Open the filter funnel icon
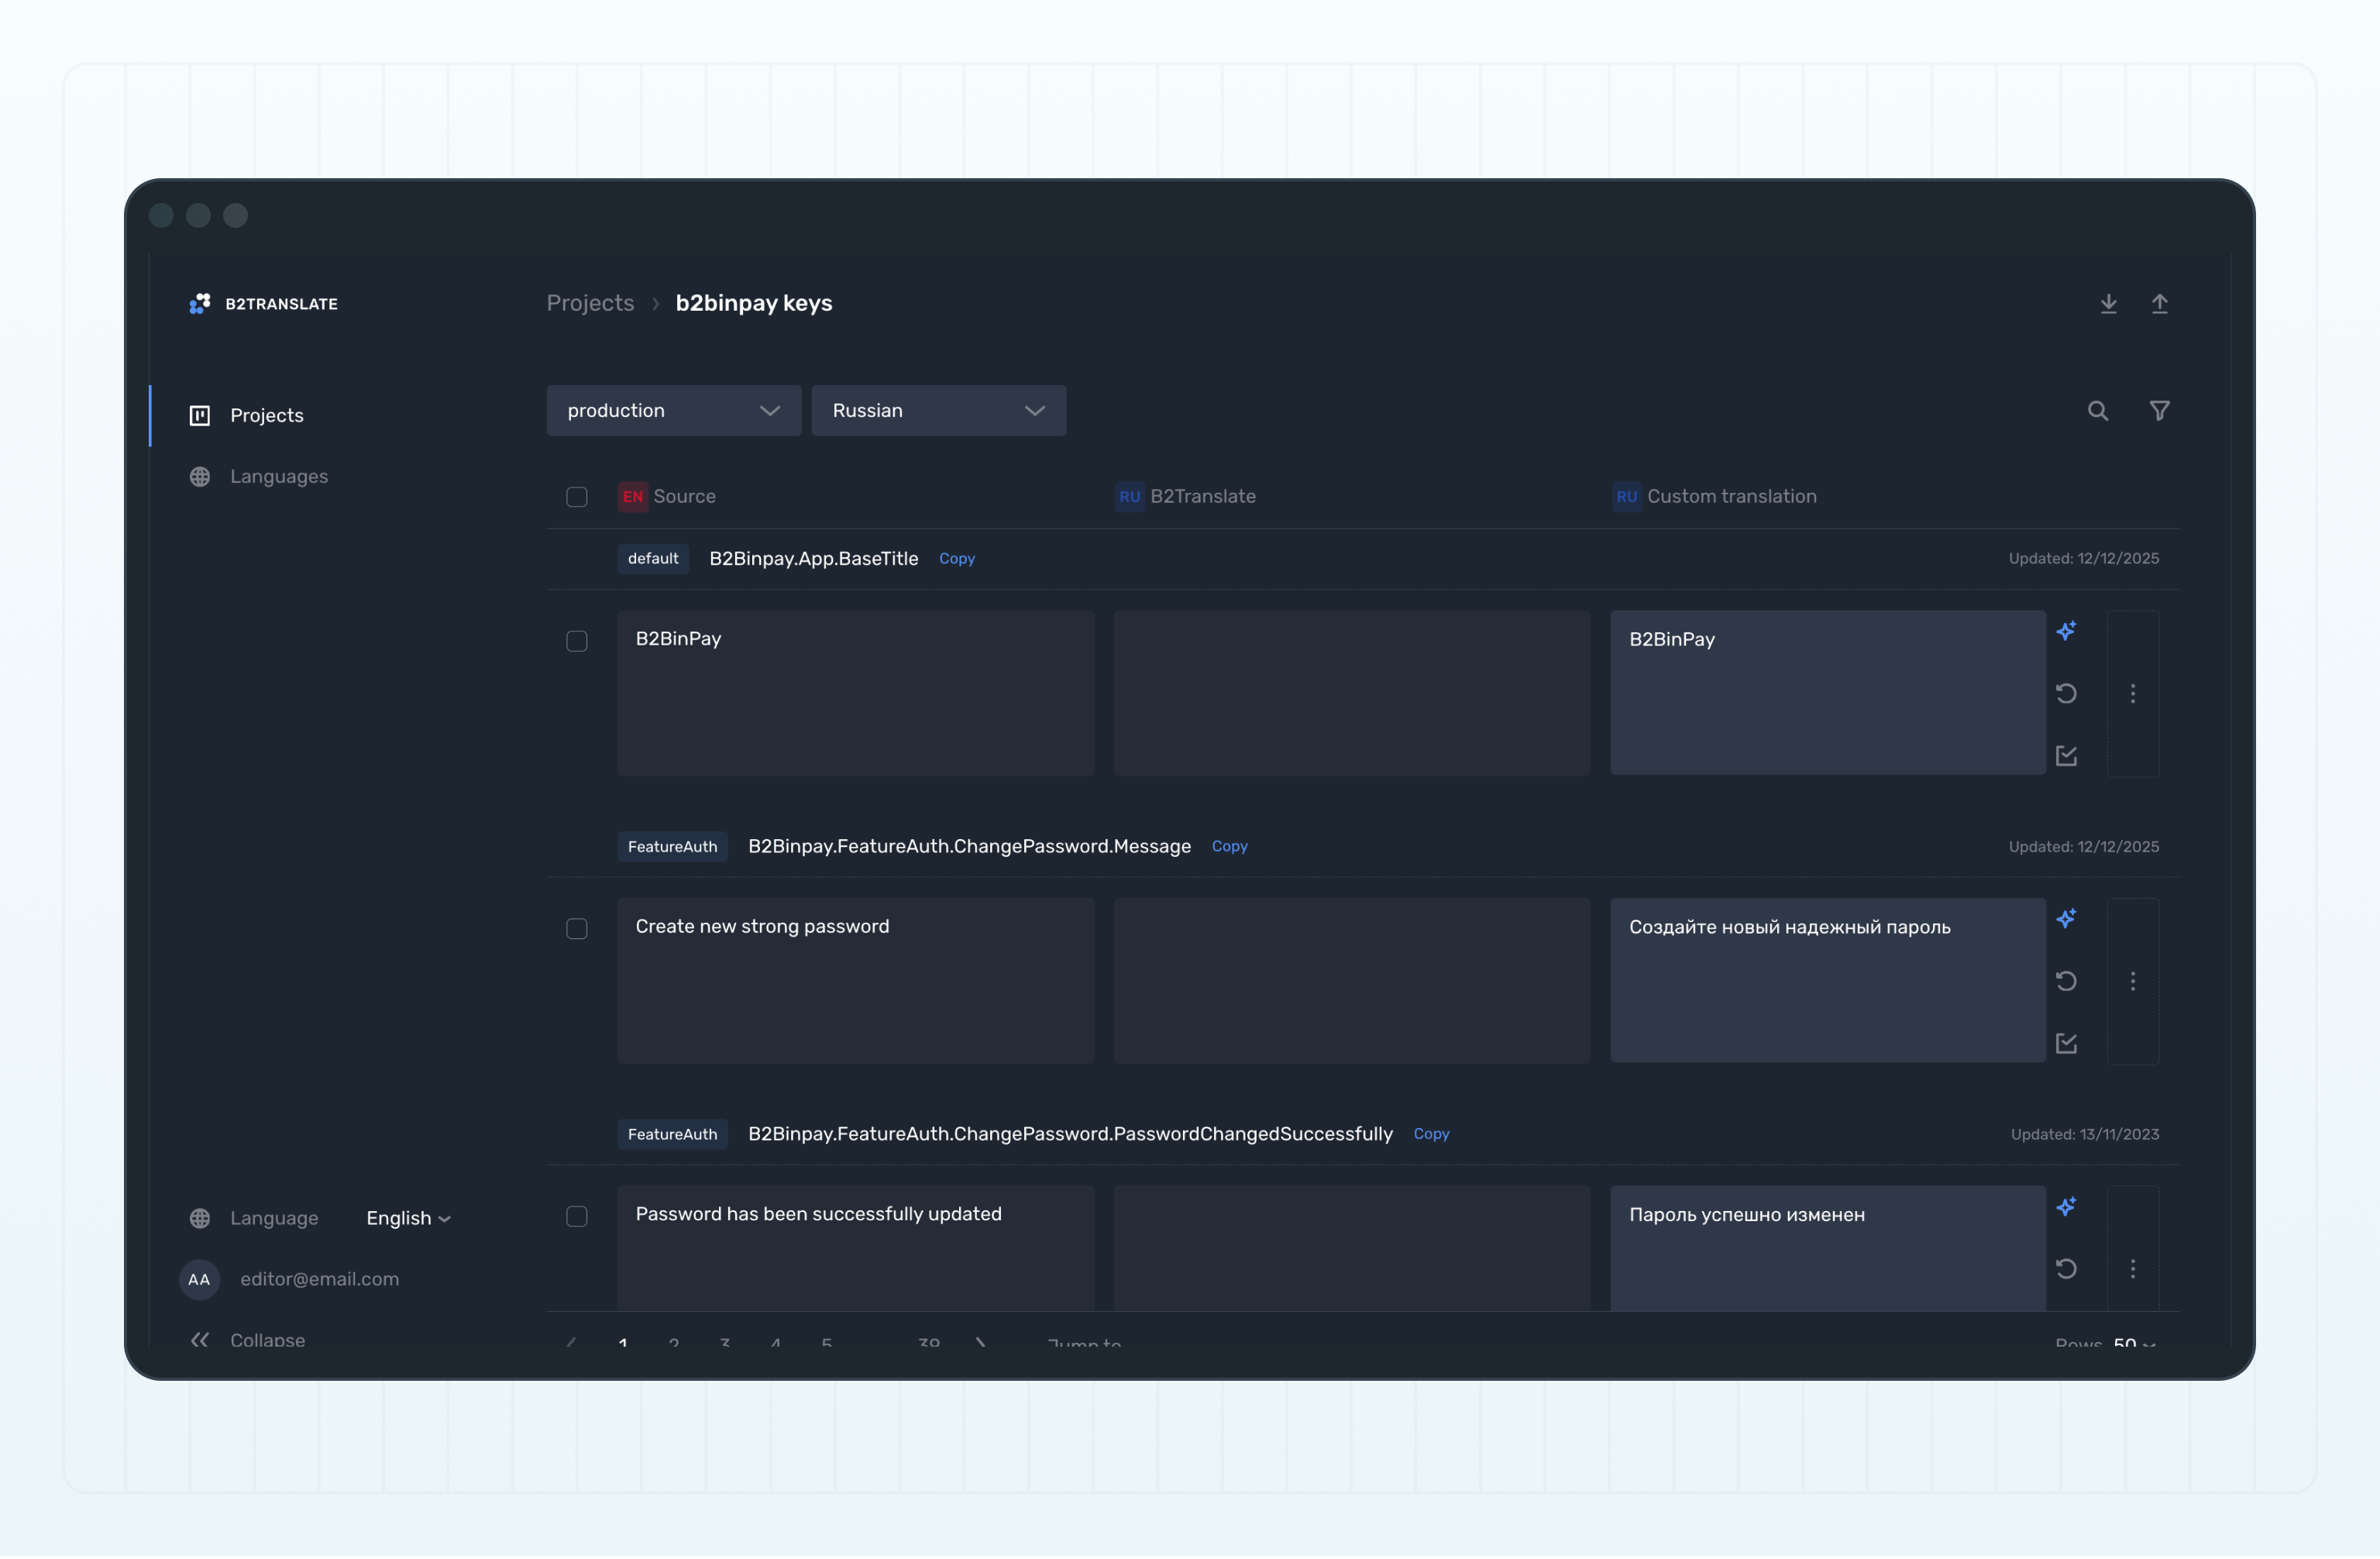Image resolution: width=2380 pixels, height=1559 pixels. point(2159,411)
